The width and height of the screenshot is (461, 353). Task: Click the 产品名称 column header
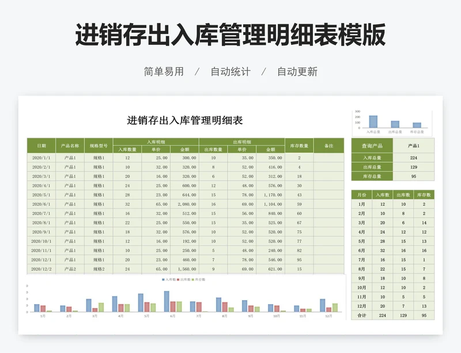click(x=70, y=146)
